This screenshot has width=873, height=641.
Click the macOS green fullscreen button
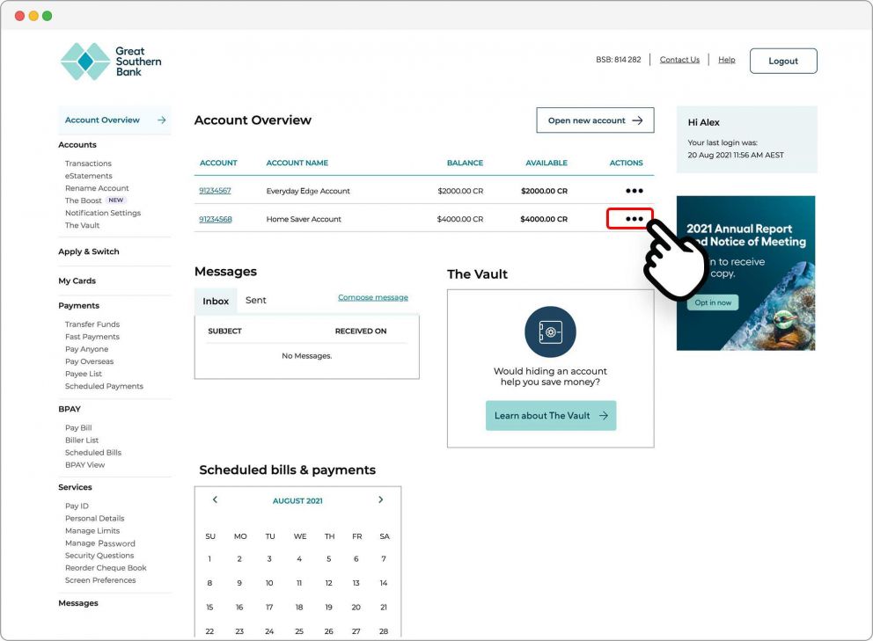tap(48, 16)
